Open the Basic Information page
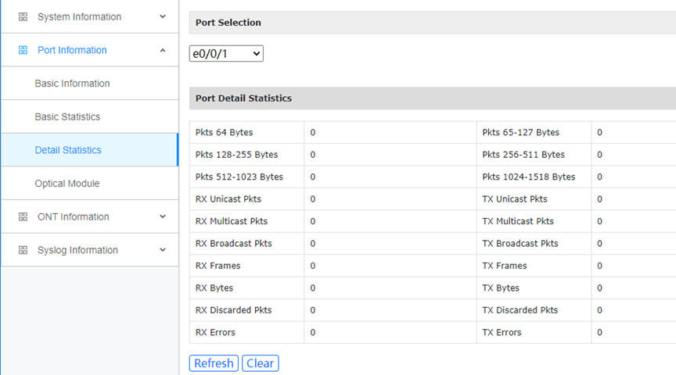 coord(72,84)
